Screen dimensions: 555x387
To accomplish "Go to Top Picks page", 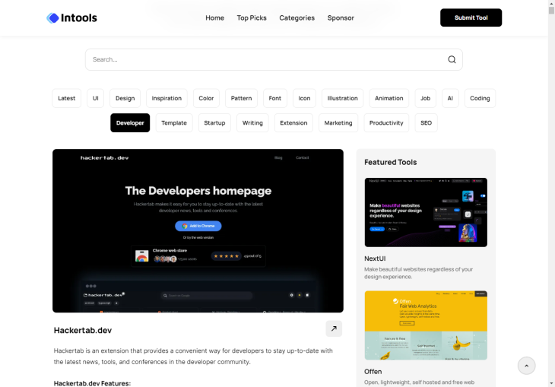I will point(252,17).
